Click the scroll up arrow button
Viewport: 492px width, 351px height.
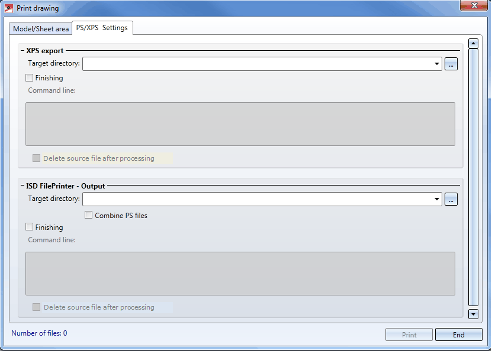tap(472, 44)
